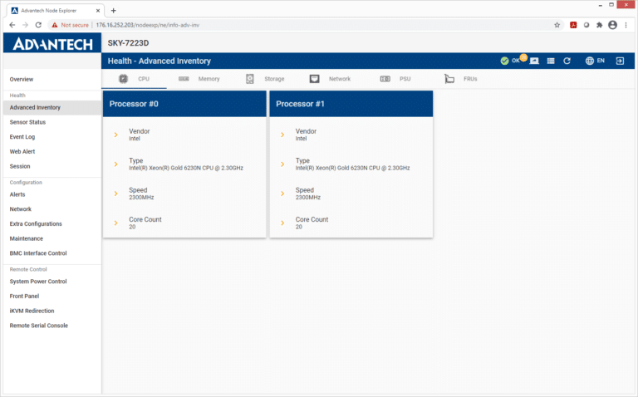Click the SKY-7223D device title
Image resolution: width=638 pixels, height=397 pixels.
point(128,43)
